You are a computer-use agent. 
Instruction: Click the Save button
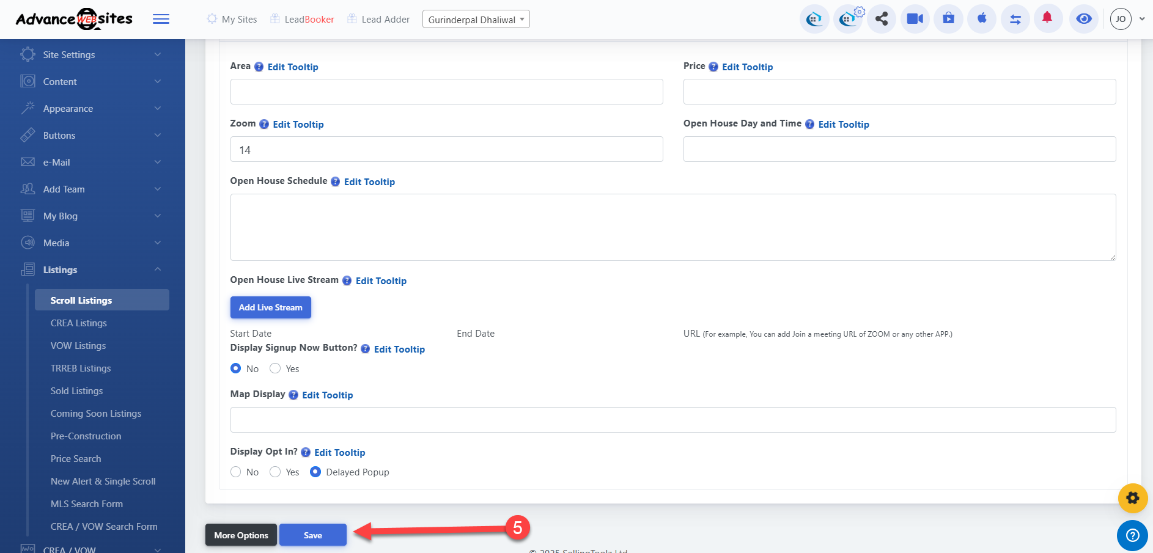pyautogui.click(x=312, y=535)
